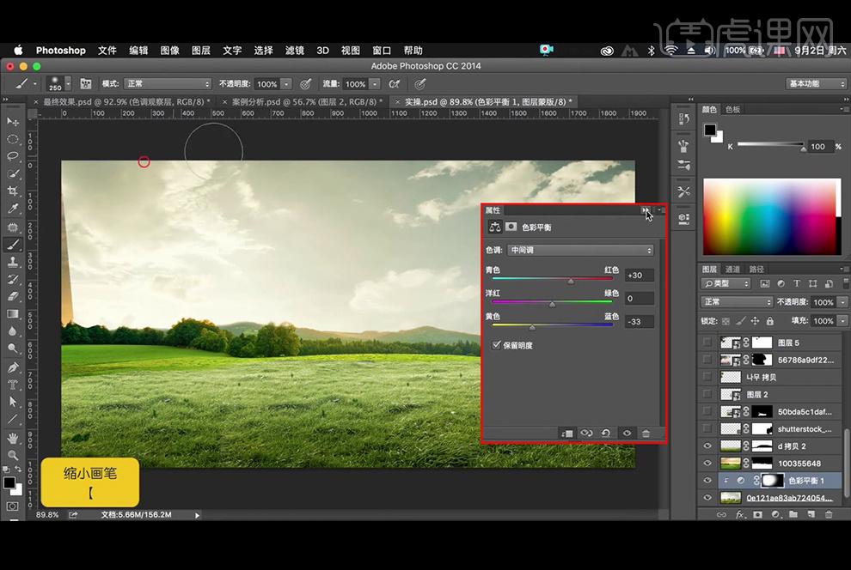The height and width of the screenshot is (570, 851).
Task: Select the Type tool
Action: click(13, 385)
